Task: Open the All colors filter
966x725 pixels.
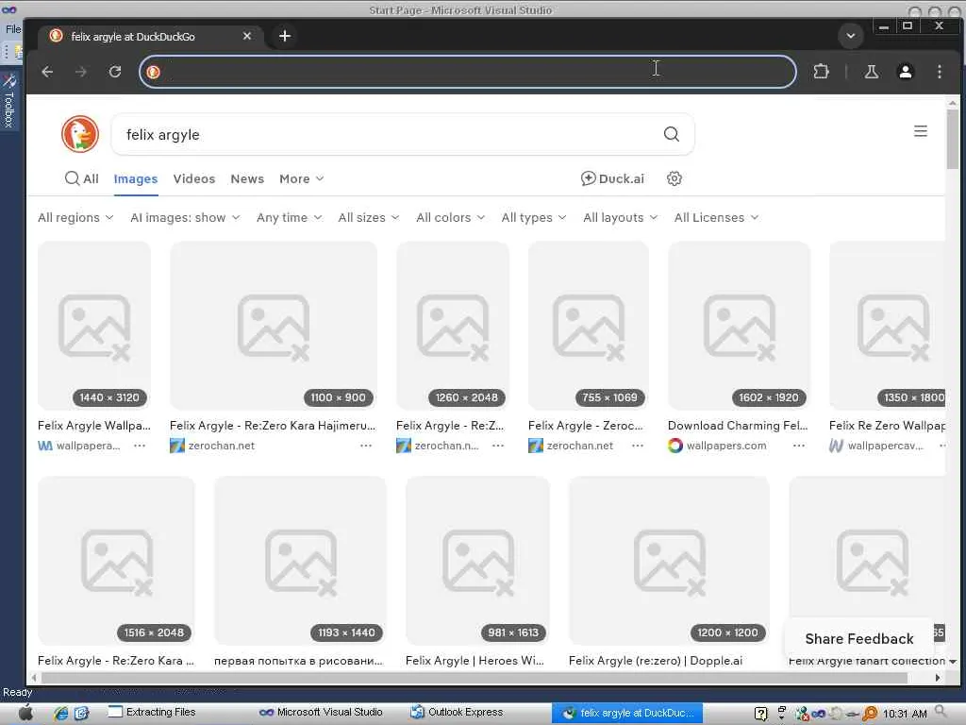Action: tap(450, 218)
